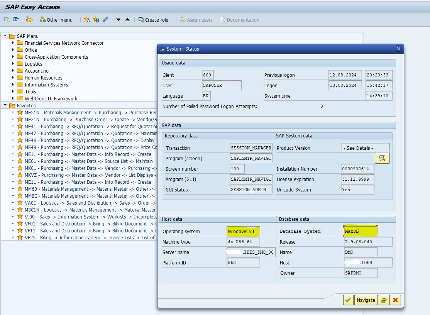The height and width of the screenshot is (315, 430).
Task: Click the star icon beside ME51N favorite
Action: 20,112
